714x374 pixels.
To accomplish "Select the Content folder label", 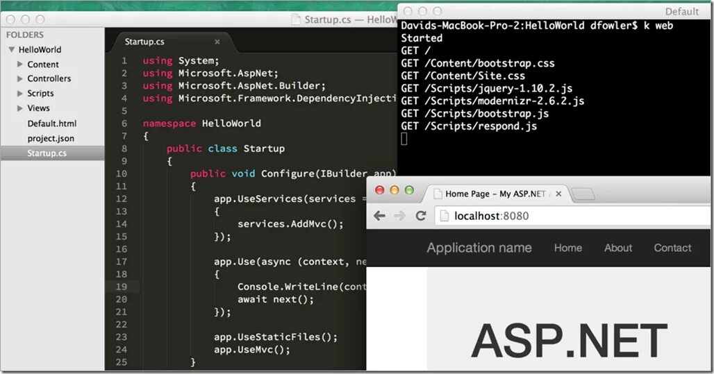I will click(x=43, y=64).
